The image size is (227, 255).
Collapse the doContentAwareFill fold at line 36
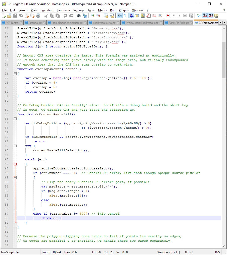tap(15, 119)
